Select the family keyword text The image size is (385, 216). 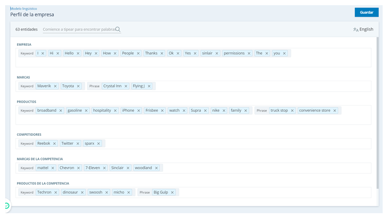[x=236, y=110]
